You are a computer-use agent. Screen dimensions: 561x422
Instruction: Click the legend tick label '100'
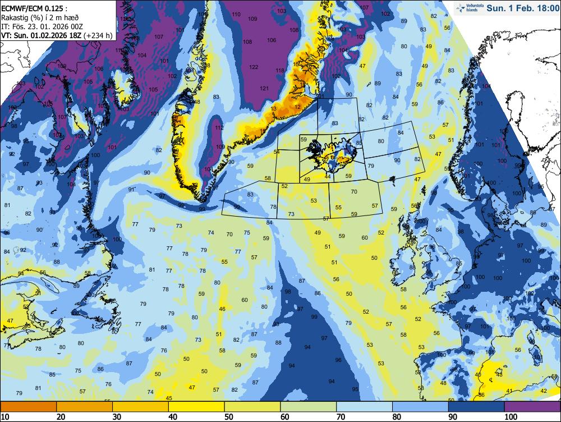point(511,417)
